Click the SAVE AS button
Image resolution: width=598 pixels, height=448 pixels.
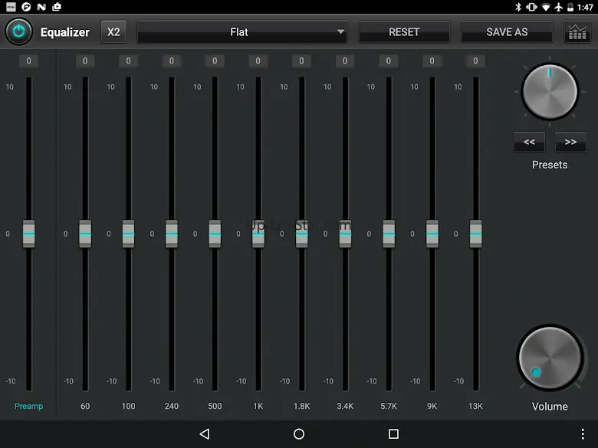tap(507, 32)
